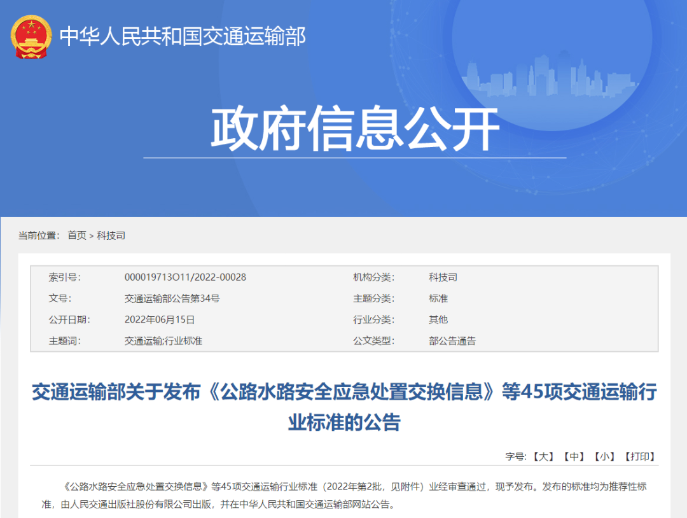The image size is (687, 518).
Task: Click the publication date 2022年06月15日
Action: pyautogui.click(x=159, y=319)
